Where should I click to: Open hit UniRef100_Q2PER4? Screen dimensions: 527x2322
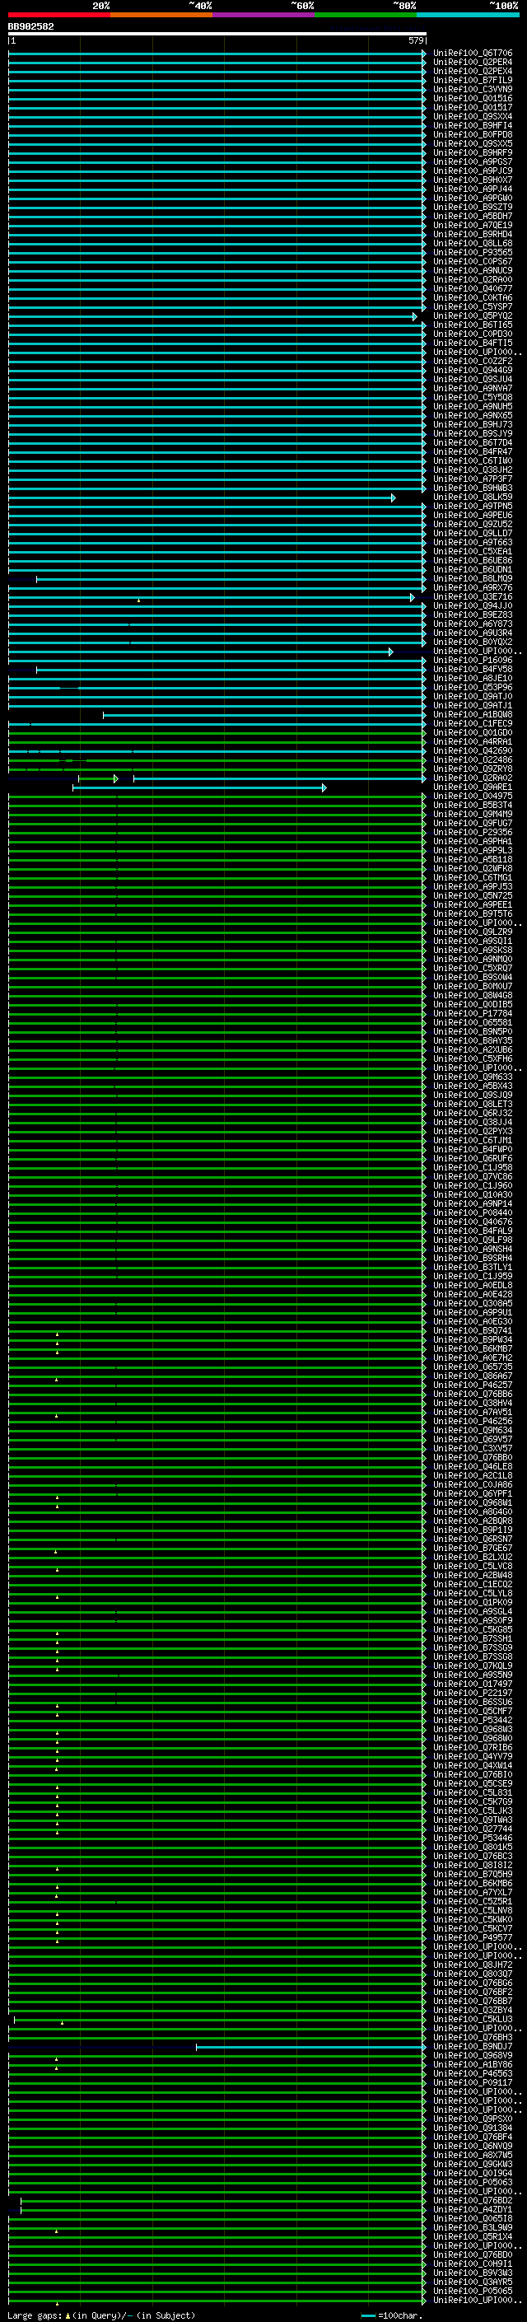pos(473,63)
